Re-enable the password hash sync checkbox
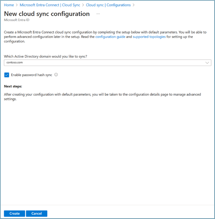The height and width of the screenshot is (219, 215). pos(6,75)
